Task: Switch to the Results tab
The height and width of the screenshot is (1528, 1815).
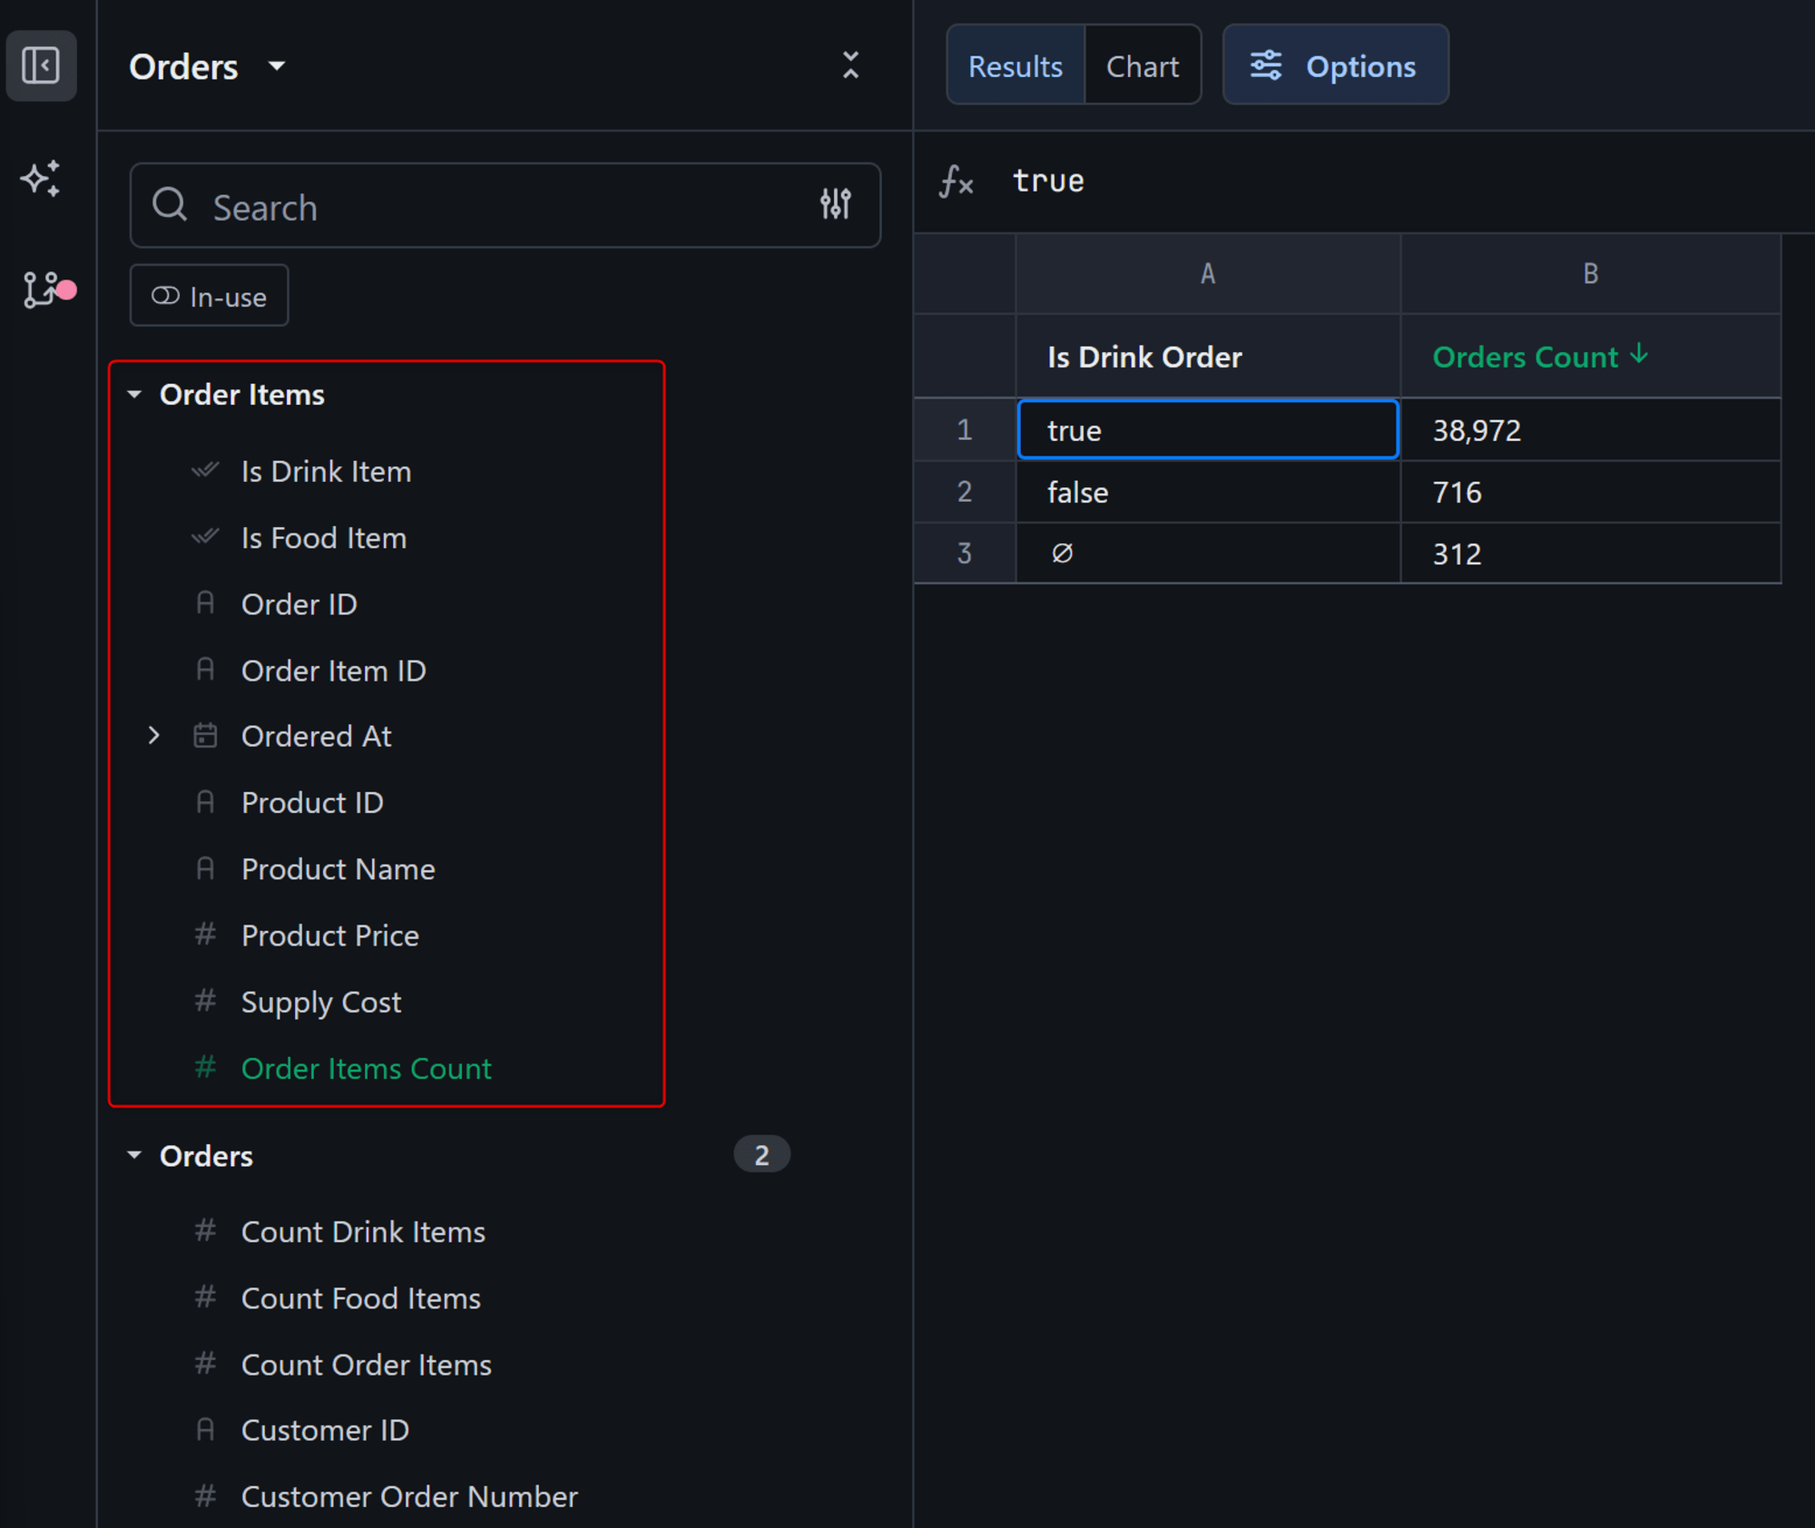Action: click(x=1015, y=65)
